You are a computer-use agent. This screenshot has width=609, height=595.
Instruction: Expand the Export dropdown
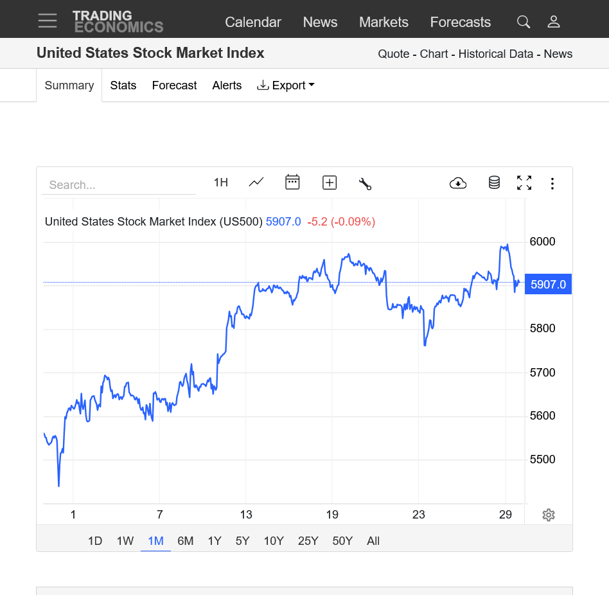click(285, 85)
